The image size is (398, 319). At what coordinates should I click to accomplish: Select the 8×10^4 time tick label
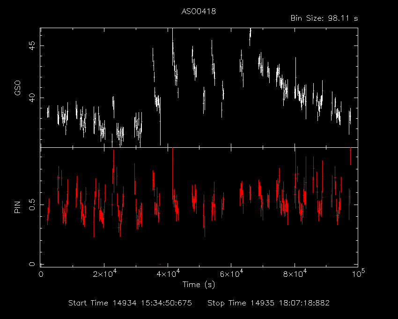pos(295,273)
